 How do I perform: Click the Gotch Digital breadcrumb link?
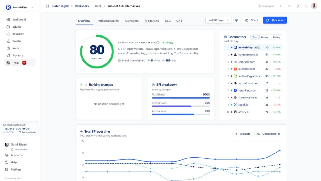61,6
